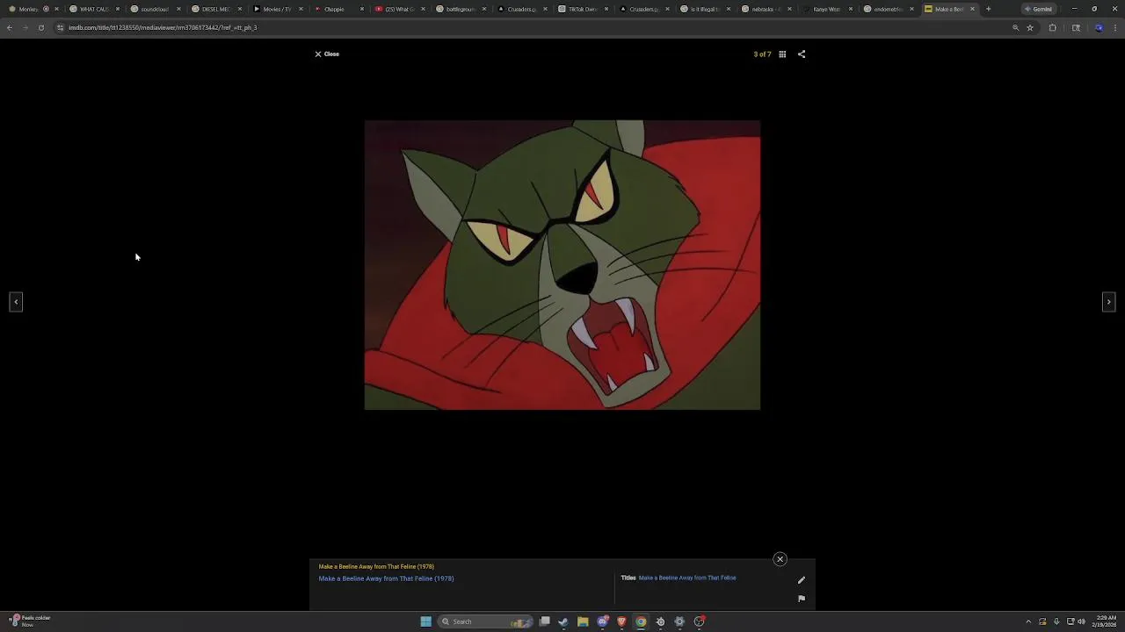The height and width of the screenshot is (632, 1125).
Task: Click the flag report icon
Action: (x=801, y=599)
